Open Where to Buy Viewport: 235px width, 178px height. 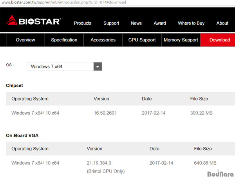coord(191,23)
